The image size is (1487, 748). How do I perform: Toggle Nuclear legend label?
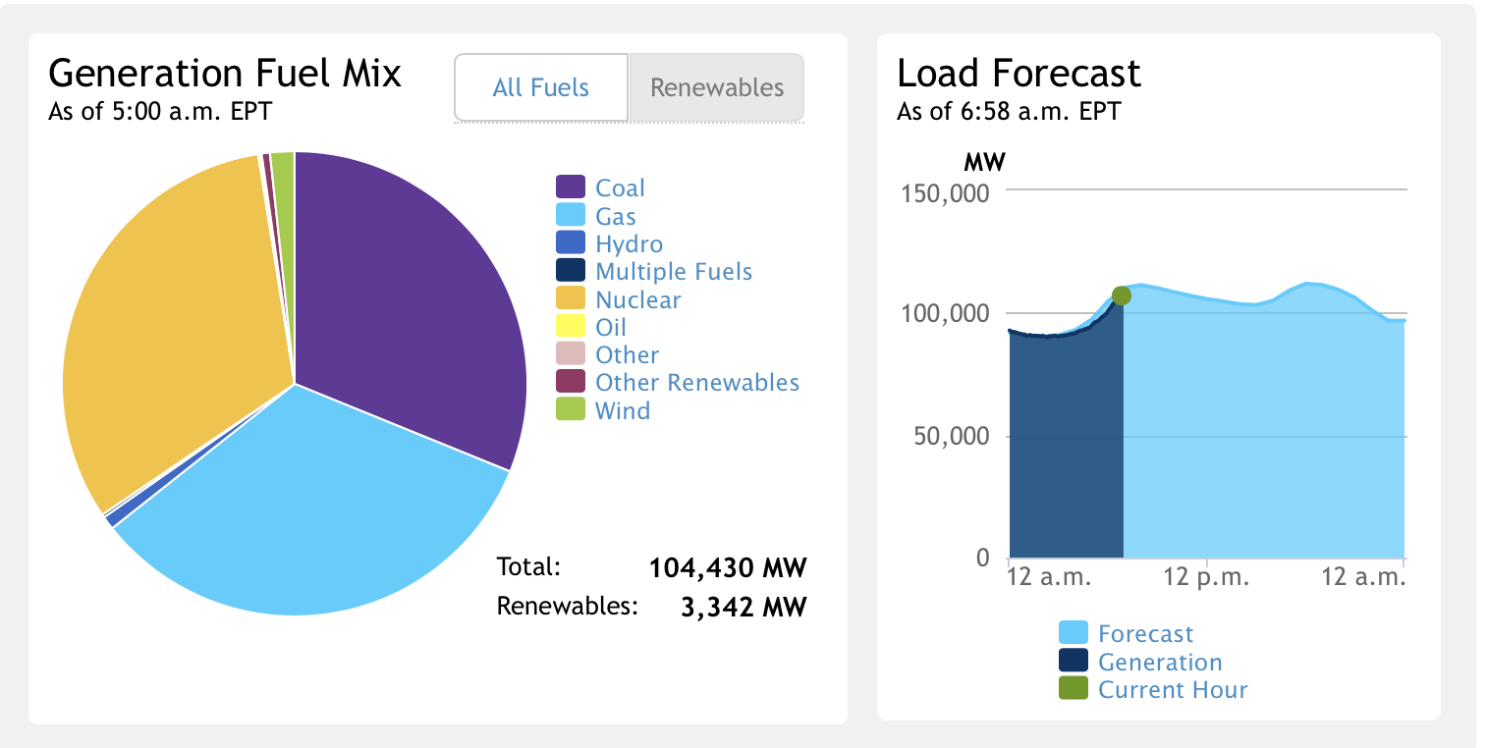pos(637,299)
